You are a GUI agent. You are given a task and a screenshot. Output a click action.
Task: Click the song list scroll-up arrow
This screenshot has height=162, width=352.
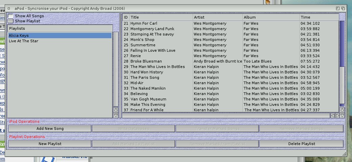coord(342,110)
